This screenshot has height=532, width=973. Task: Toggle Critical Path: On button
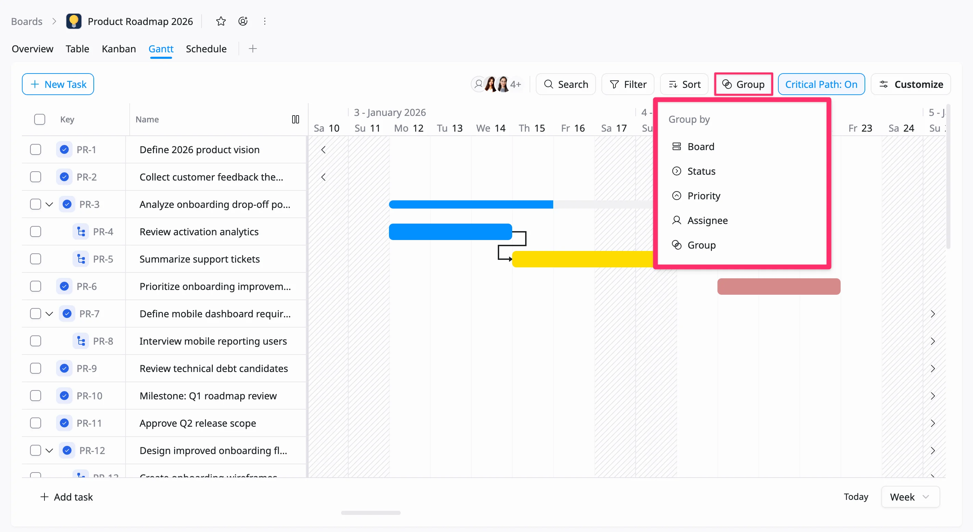coord(821,84)
